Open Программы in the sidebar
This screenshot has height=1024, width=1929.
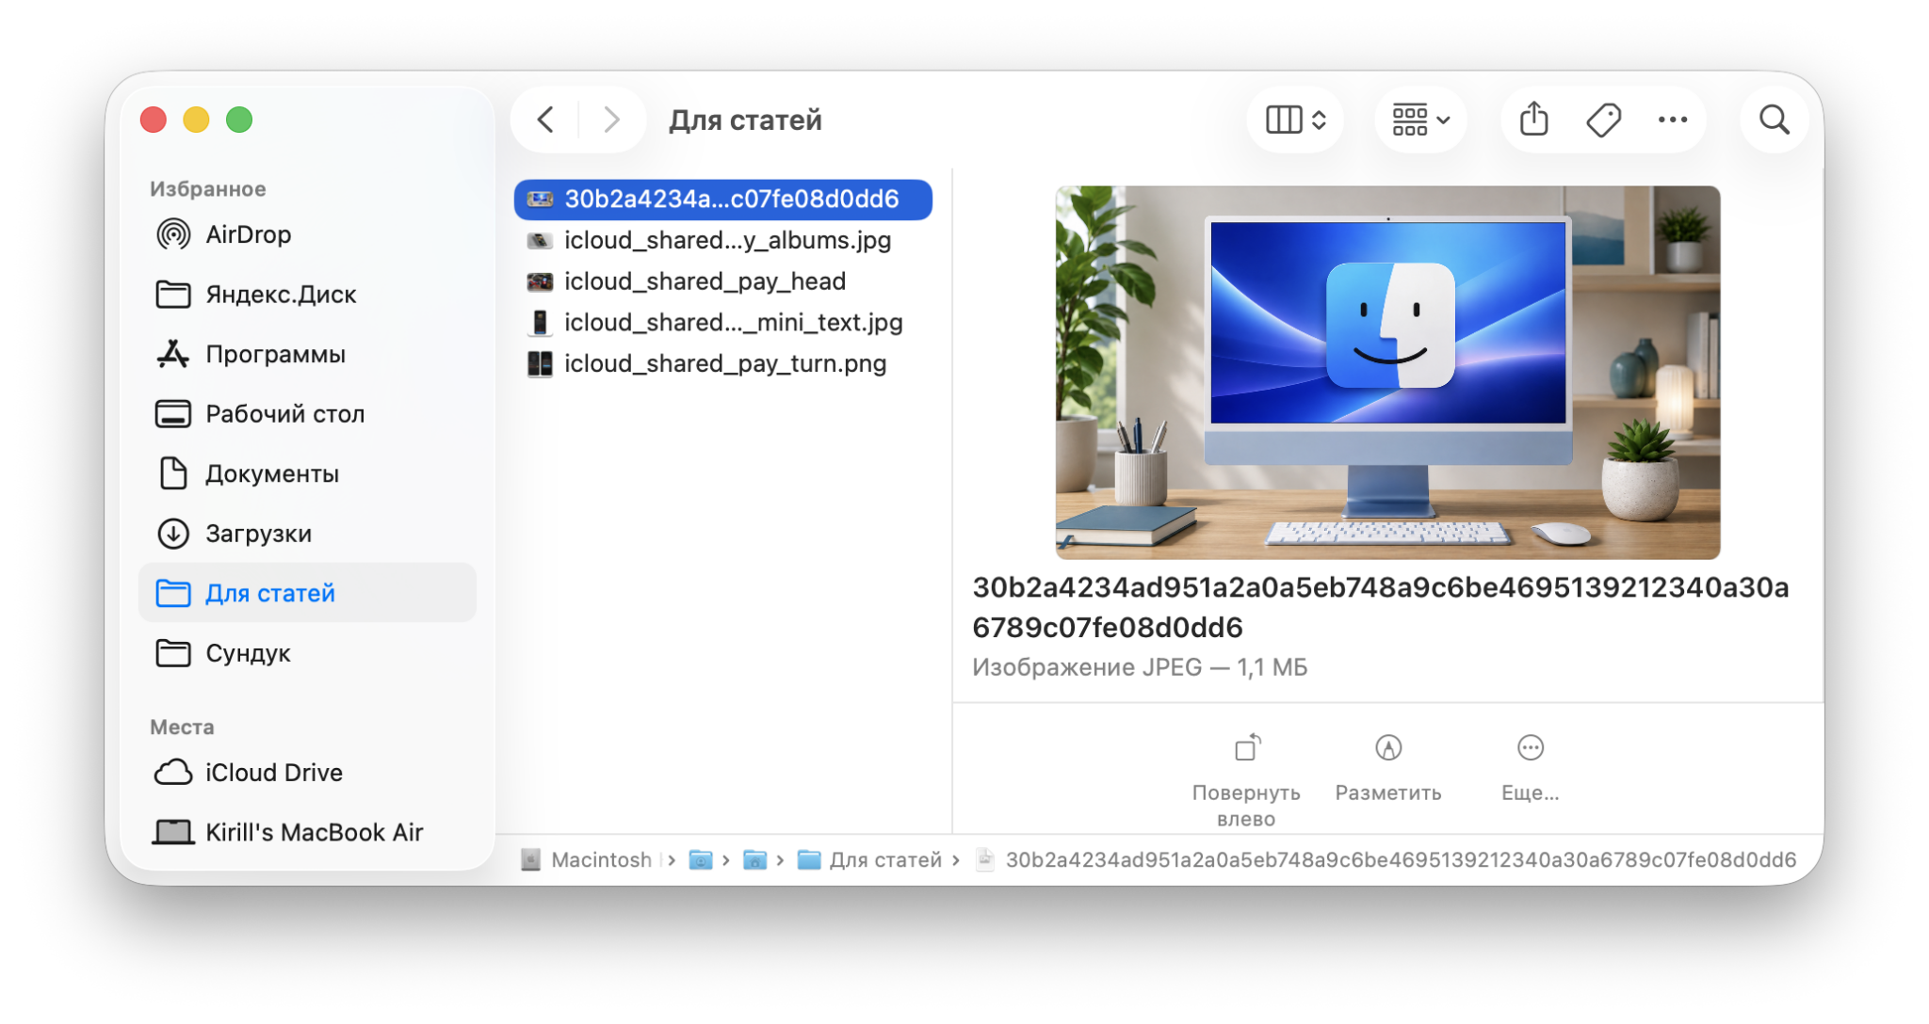click(307, 354)
